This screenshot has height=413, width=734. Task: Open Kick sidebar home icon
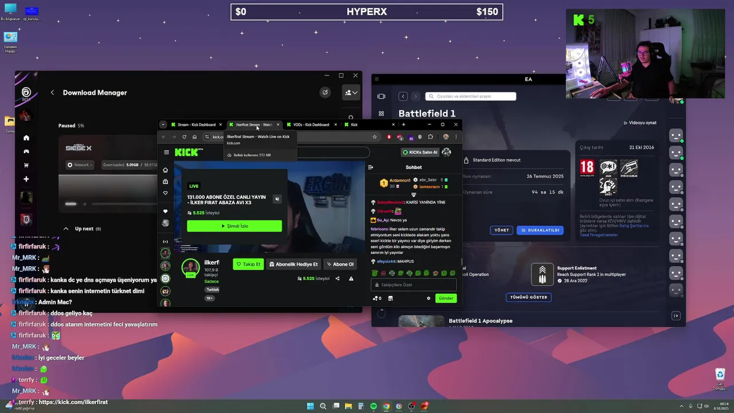click(166, 170)
